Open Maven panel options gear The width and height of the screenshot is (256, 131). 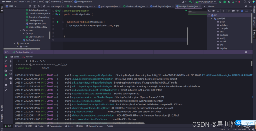click(246, 6)
